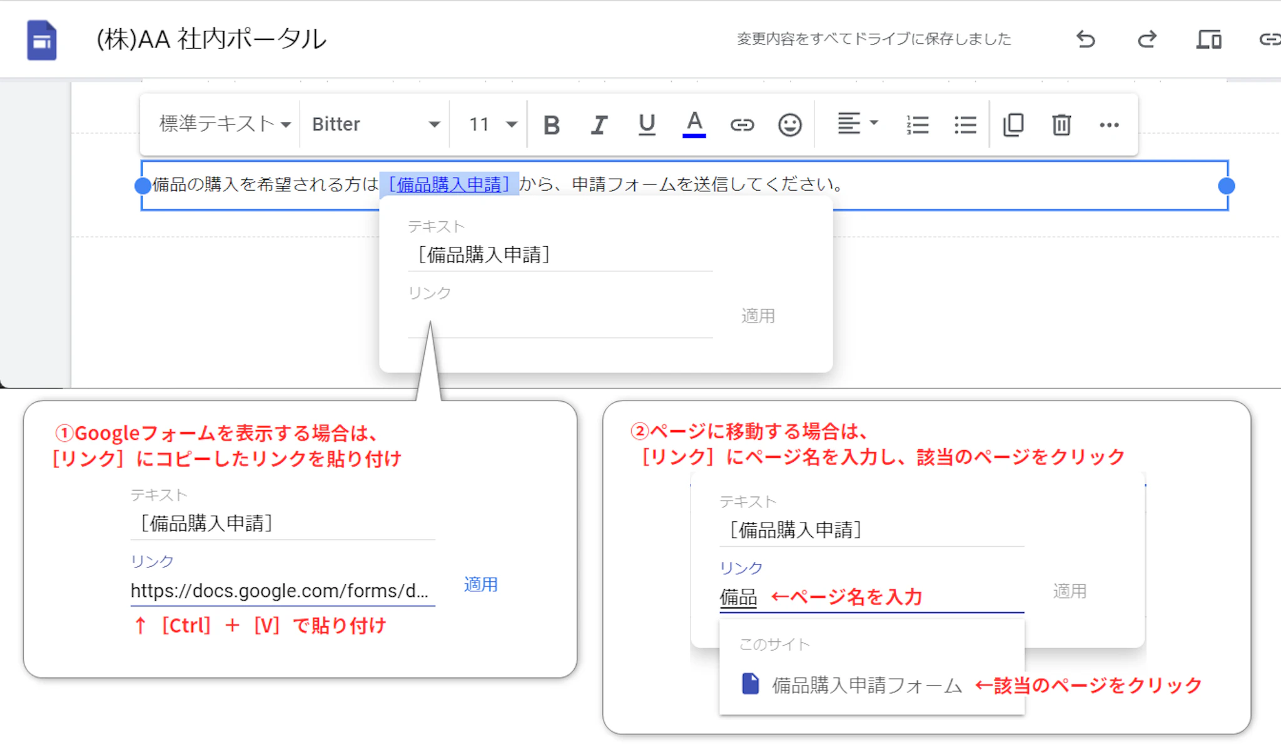The image size is (1281, 745).
Task: Toggle the bulleted list format
Action: [x=965, y=125]
